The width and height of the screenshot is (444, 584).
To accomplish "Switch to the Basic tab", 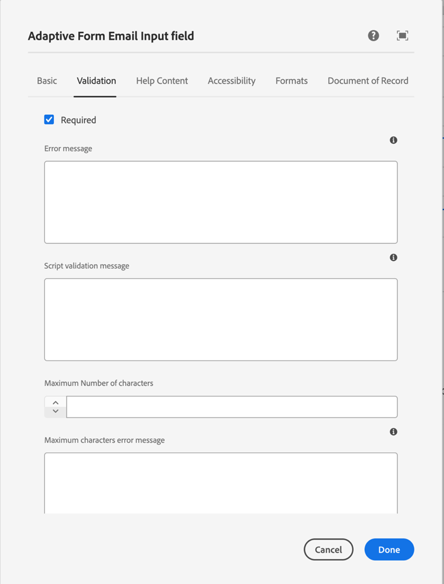I will 47,80.
